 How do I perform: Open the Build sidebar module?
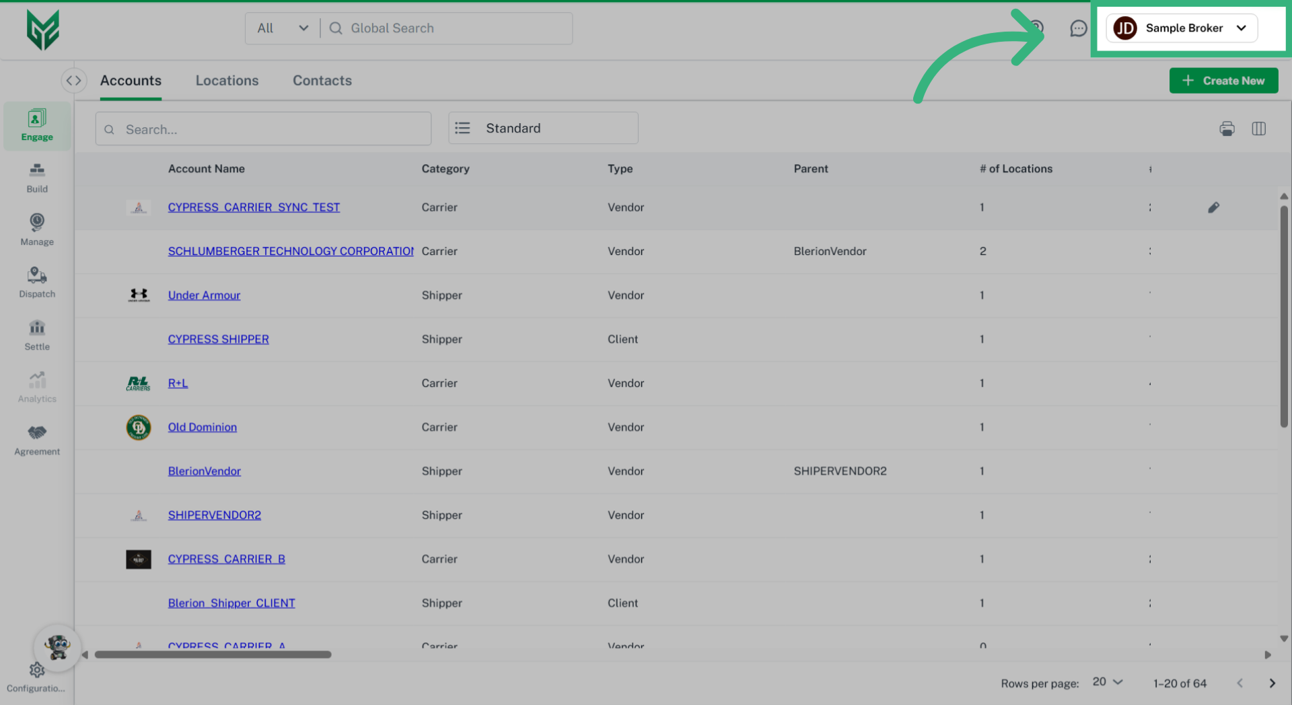[37, 178]
